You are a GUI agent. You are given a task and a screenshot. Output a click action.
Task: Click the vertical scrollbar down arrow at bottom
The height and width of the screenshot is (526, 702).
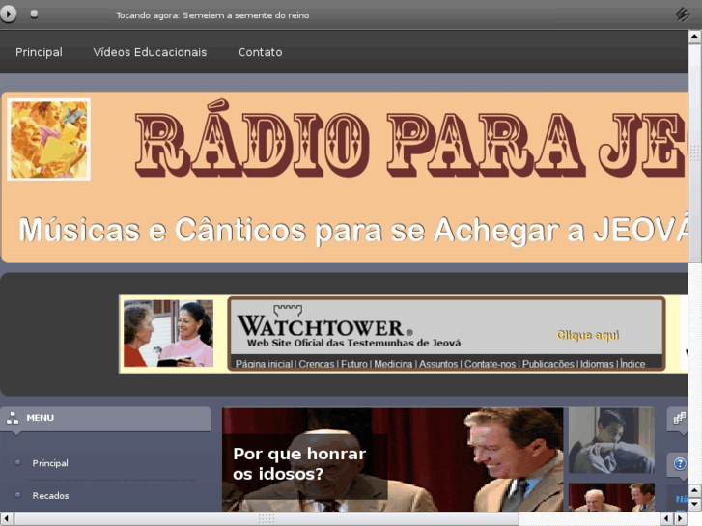[695, 505]
